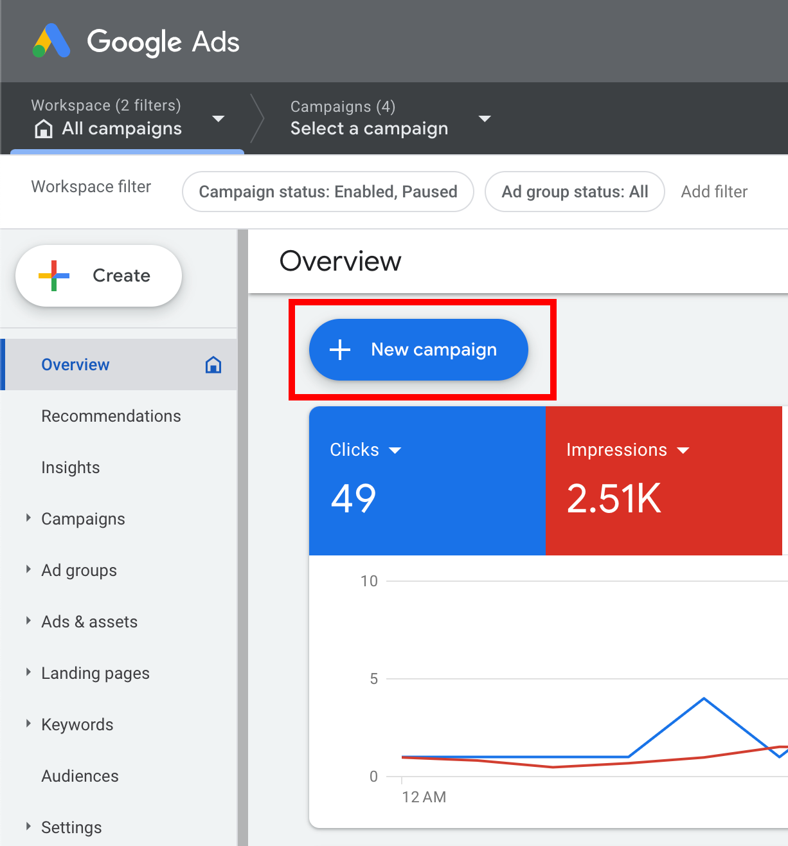This screenshot has width=788, height=846.
Task: Edit the Ad group status: All filter
Action: (575, 192)
